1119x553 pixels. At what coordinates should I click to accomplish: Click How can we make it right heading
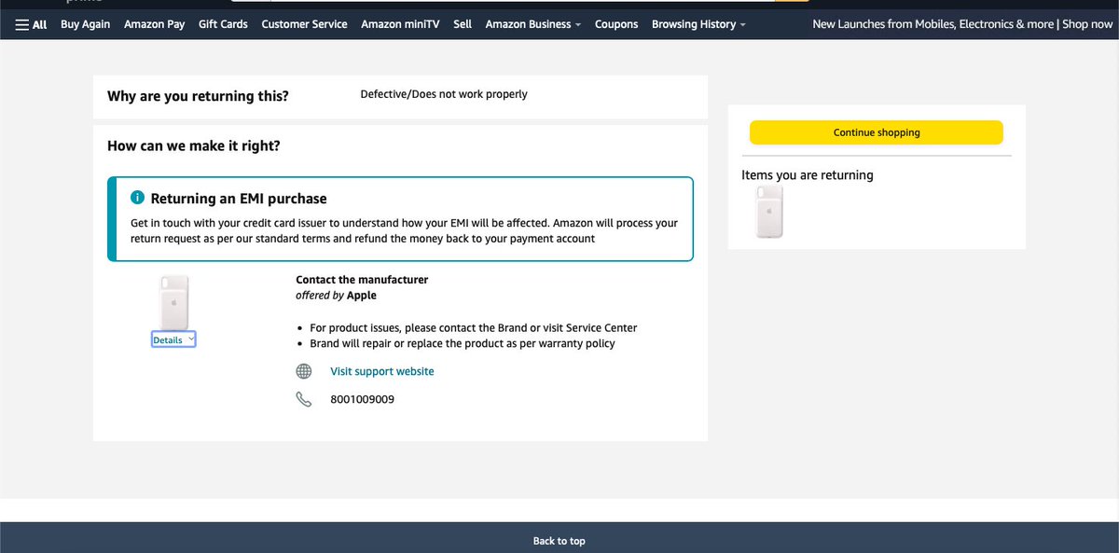pos(194,146)
